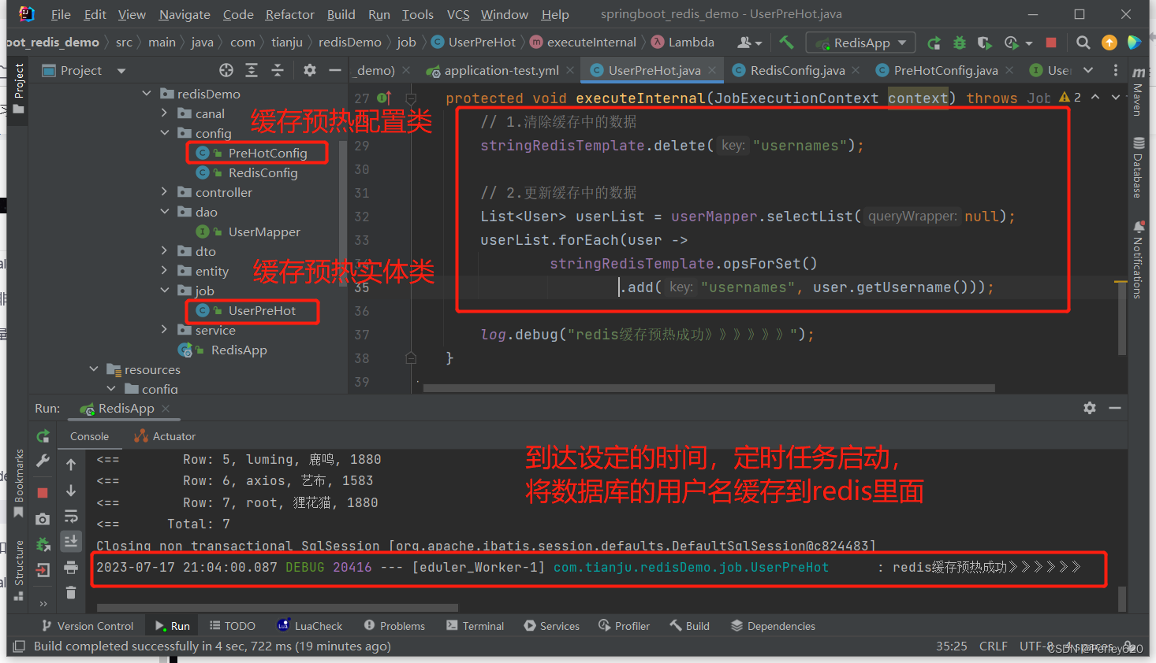Switch to application-test.yml tab
The height and width of the screenshot is (663, 1156).
(x=500, y=70)
